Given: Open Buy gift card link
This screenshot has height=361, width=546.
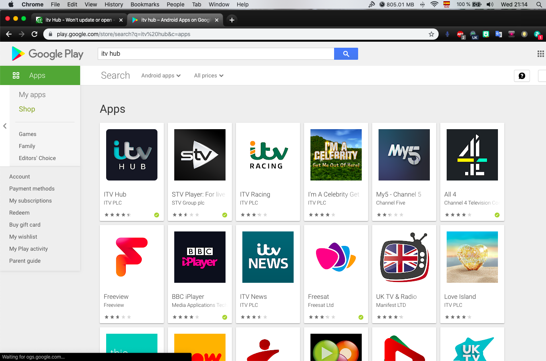Looking at the screenshot, I should pyautogui.click(x=25, y=225).
